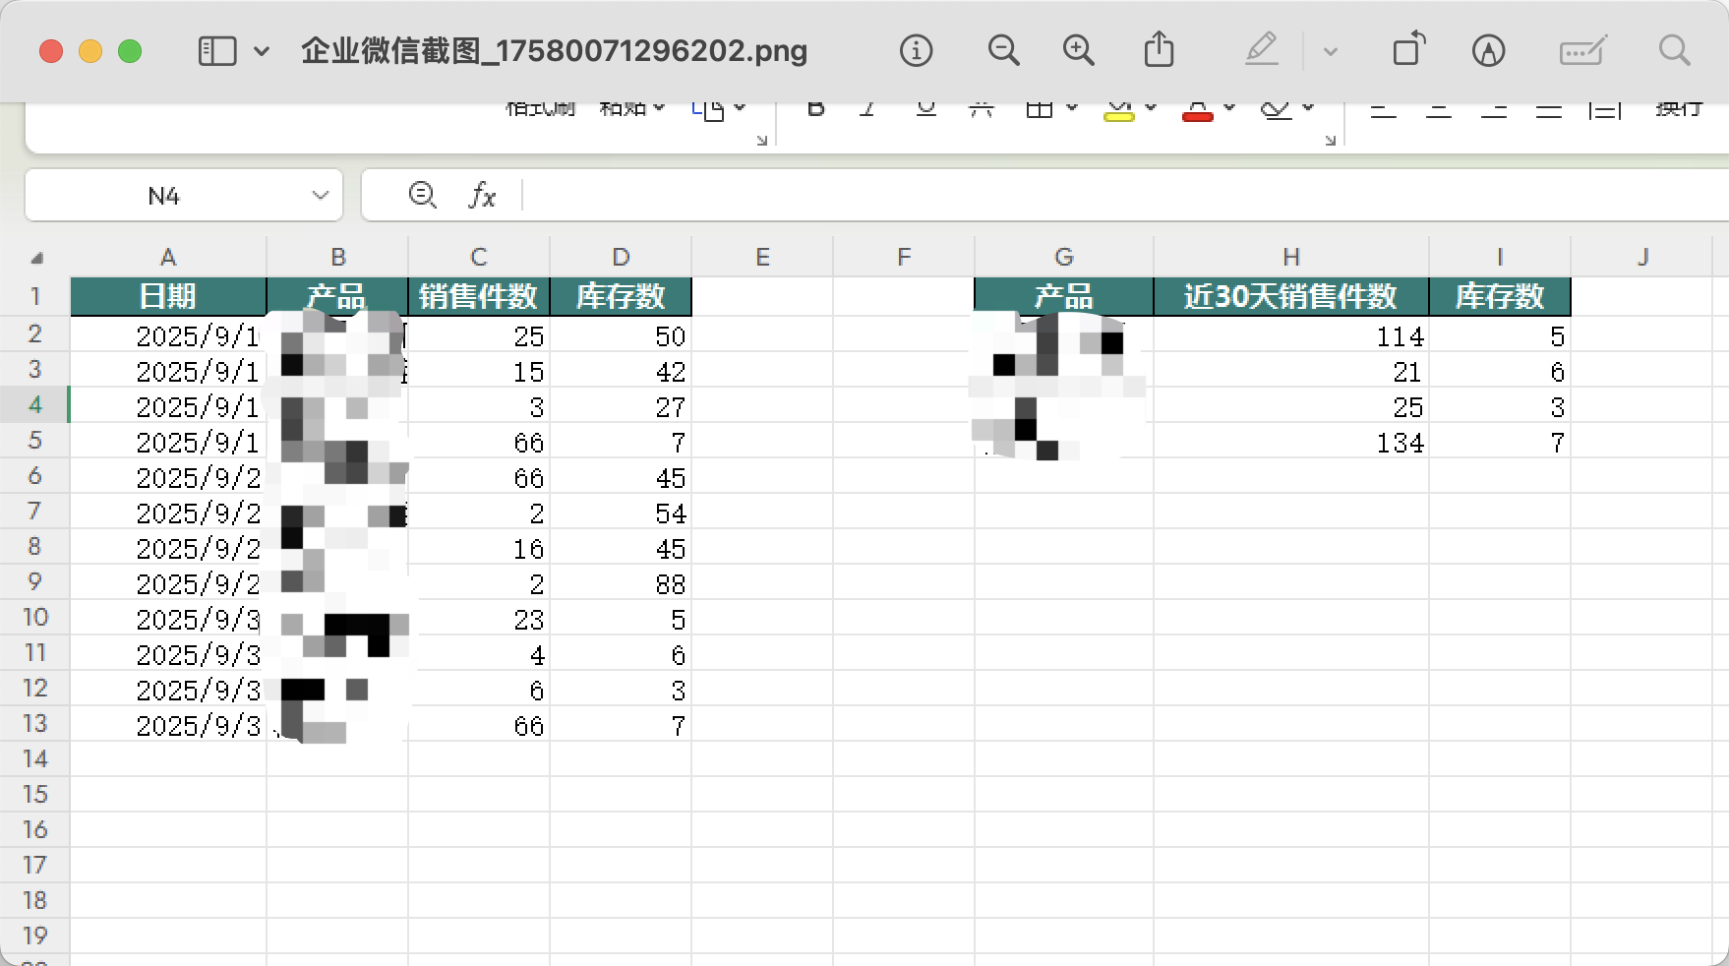Open the fill color dropdown arrow
1729x966 pixels.
(1151, 107)
